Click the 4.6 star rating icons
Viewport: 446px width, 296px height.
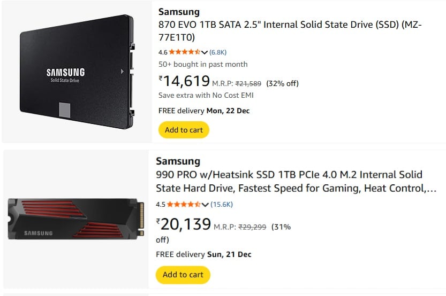pyautogui.click(x=185, y=52)
